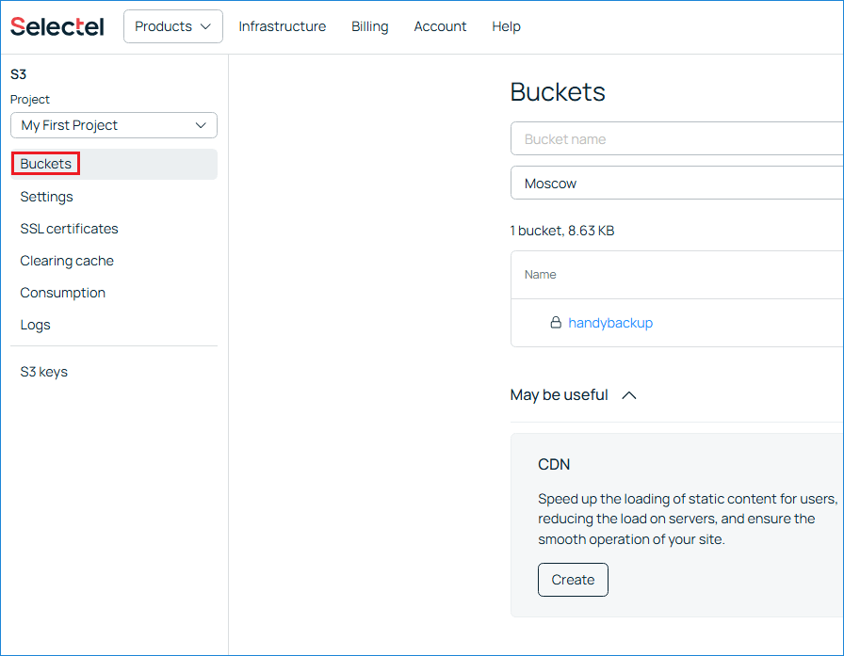This screenshot has height=656, width=844.
Task: Click the chevron on the Products button
Action: (206, 26)
